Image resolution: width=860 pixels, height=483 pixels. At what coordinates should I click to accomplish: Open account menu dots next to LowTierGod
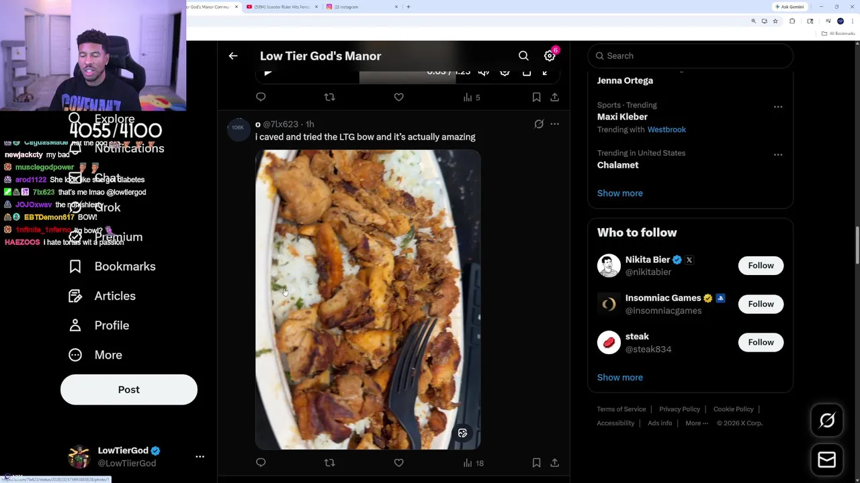[200, 457]
